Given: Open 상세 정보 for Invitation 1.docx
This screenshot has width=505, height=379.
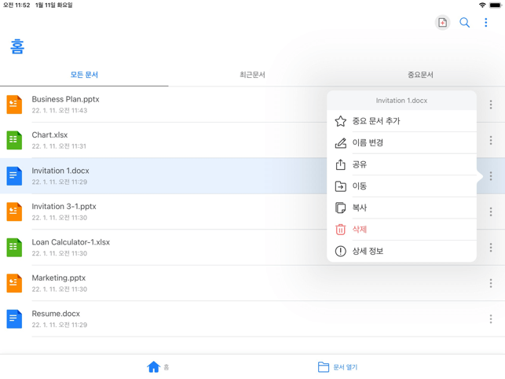Looking at the screenshot, I should (x=401, y=251).
